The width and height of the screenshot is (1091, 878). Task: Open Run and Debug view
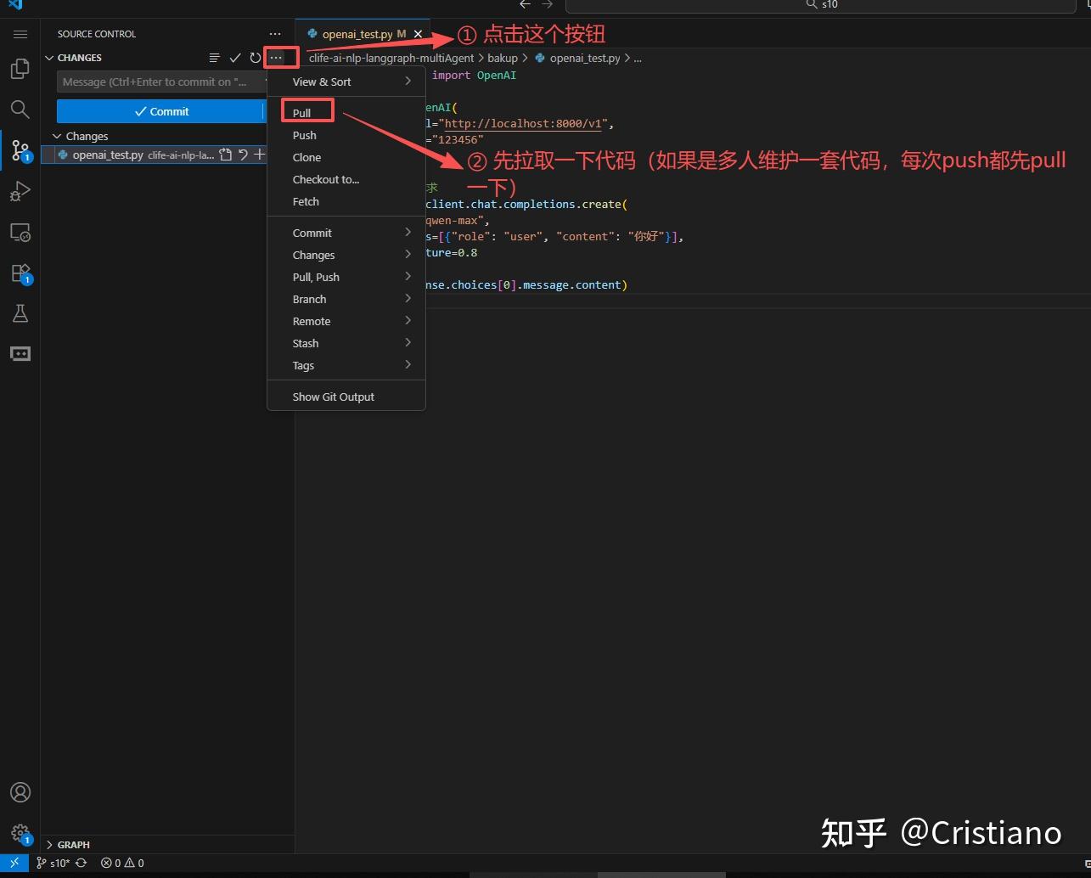tap(20, 191)
